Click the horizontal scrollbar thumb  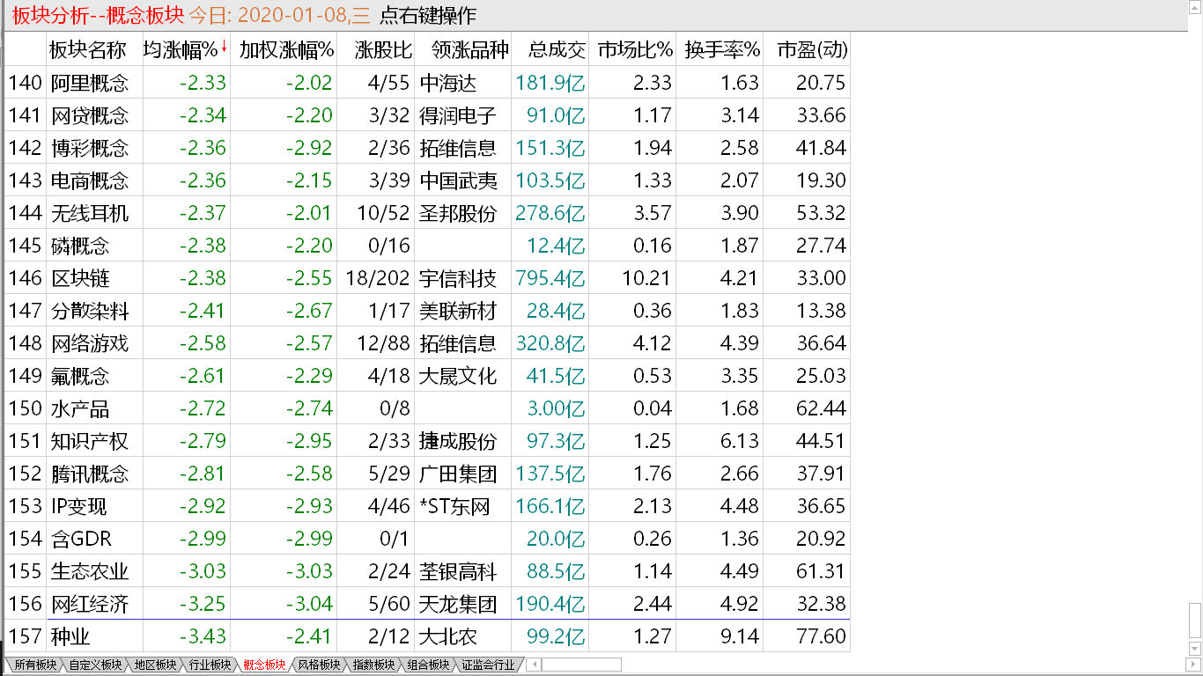[x=581, y=665]
